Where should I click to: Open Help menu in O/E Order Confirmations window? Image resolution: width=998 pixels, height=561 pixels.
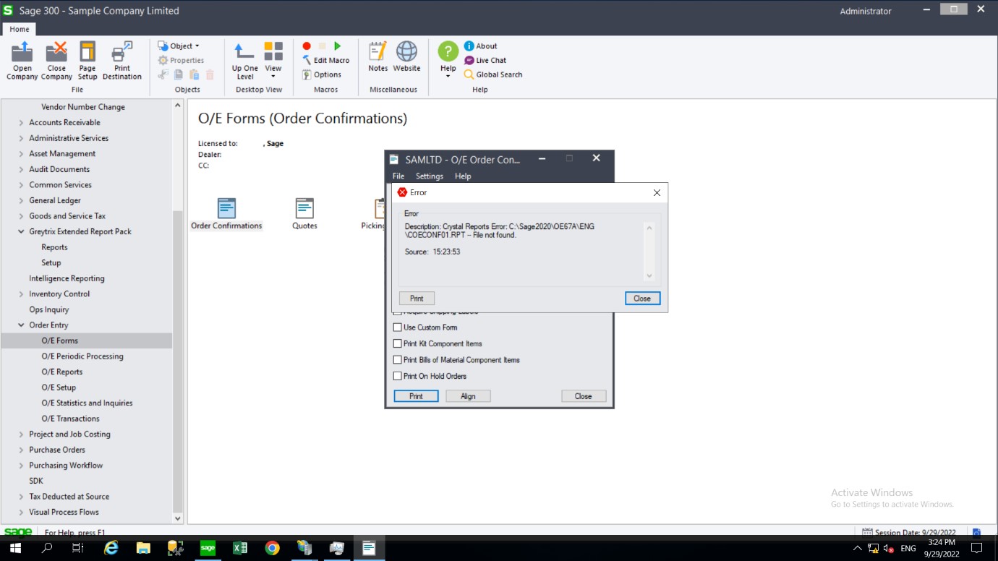click(x=463, y=176)
